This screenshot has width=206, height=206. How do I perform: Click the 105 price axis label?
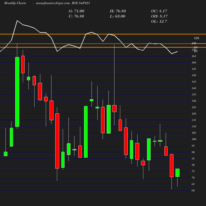pos(194,133)
